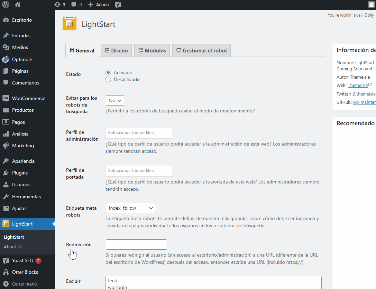376x289 pixels.
Task: Click the Análisis bar chart icon
Action: [x=6, y=134]
